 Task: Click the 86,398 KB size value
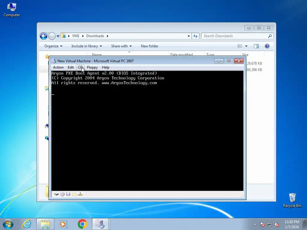point(254,69)
